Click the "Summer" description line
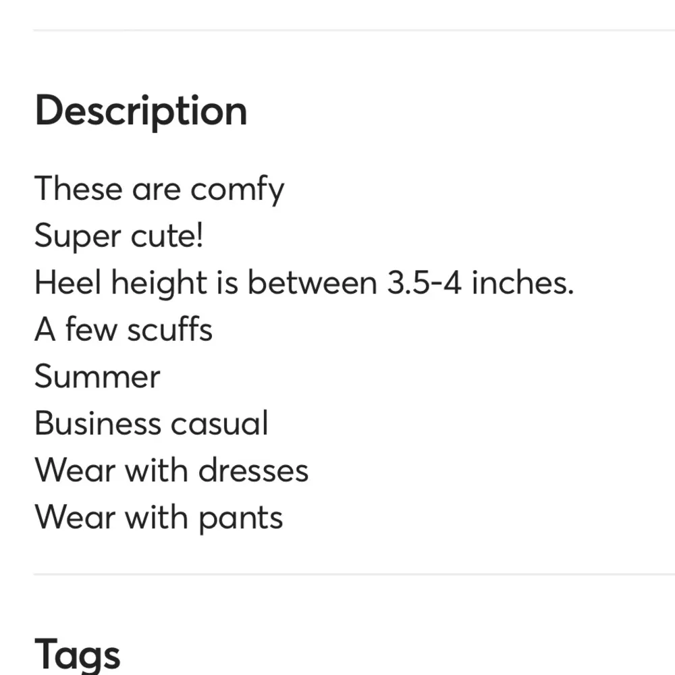Viewport: 675px width, 675px height. [97, 377]
